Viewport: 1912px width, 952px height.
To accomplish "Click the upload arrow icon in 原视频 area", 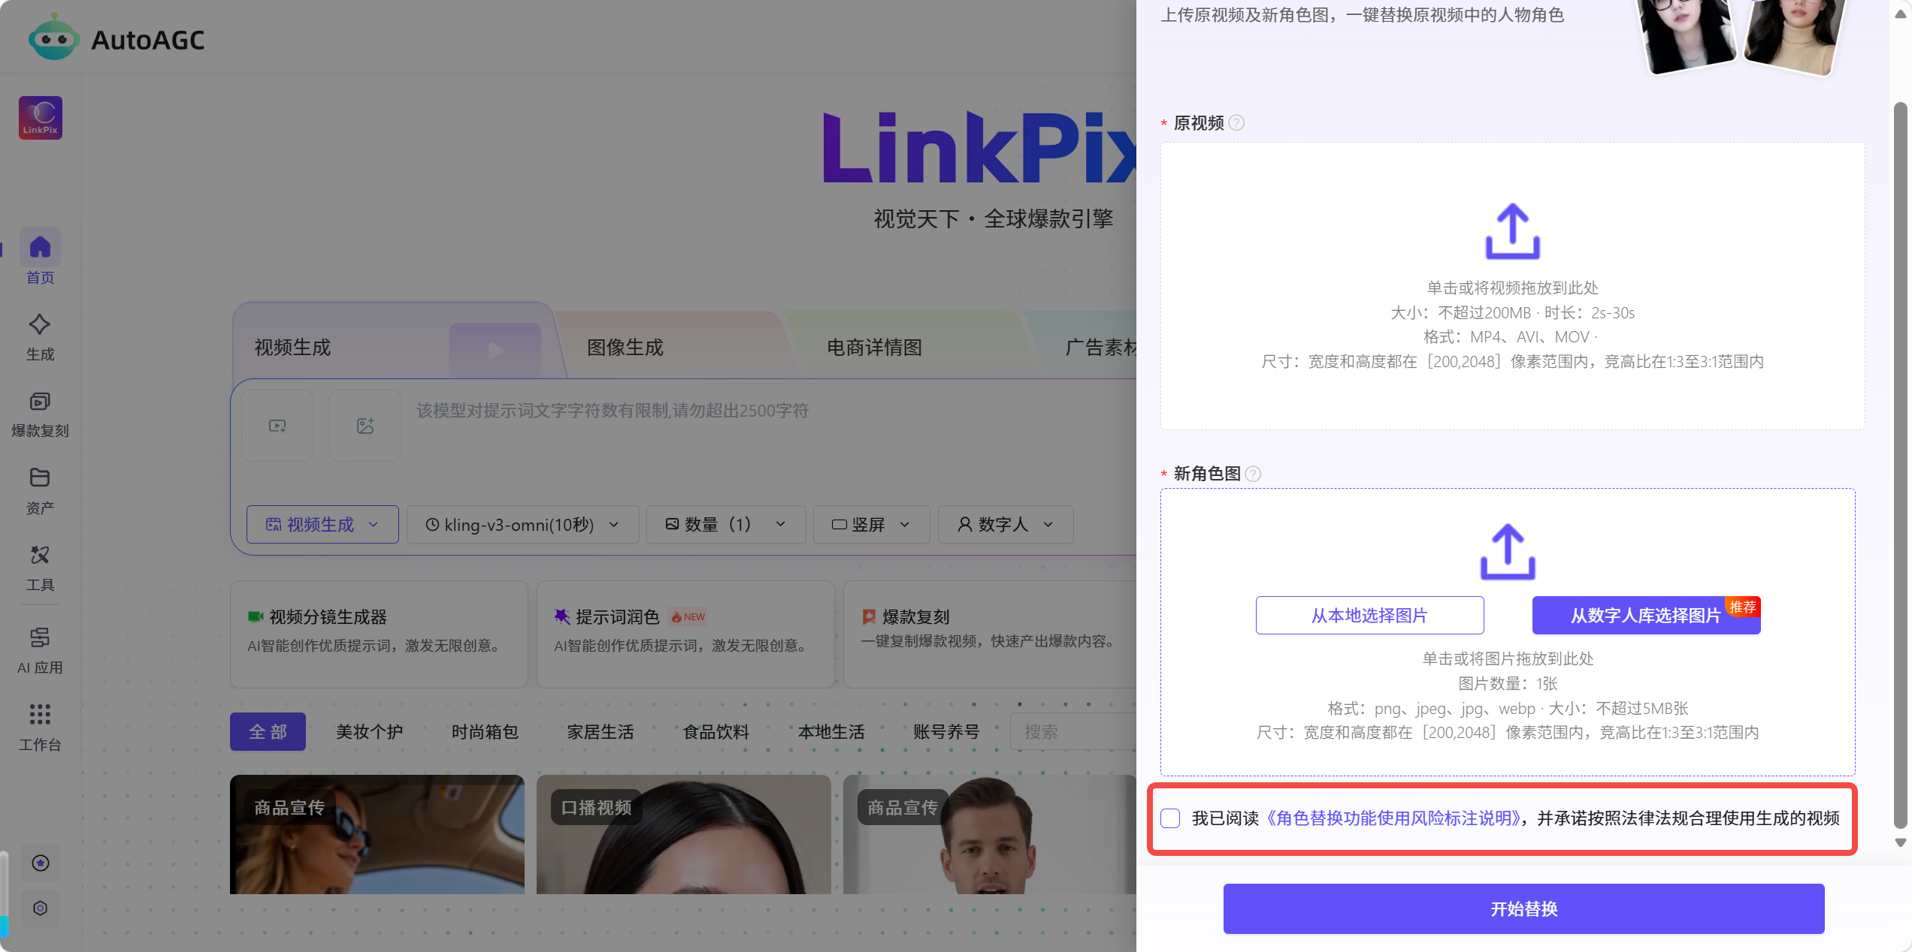I will point(1512,231).
